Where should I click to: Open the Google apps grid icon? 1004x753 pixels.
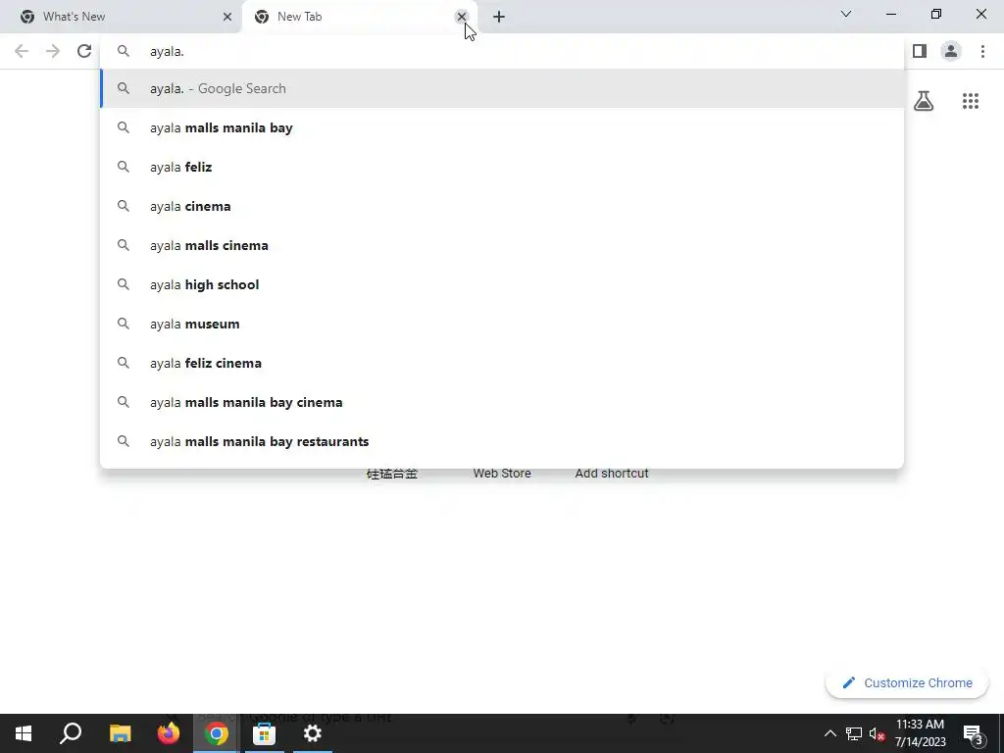tap(970, 101)
